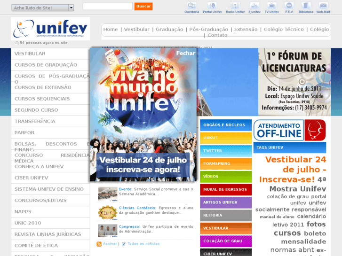This screenshot has height=256, width=342.
Task: Click the REITORIA gray button
Action: click(226, 215)
